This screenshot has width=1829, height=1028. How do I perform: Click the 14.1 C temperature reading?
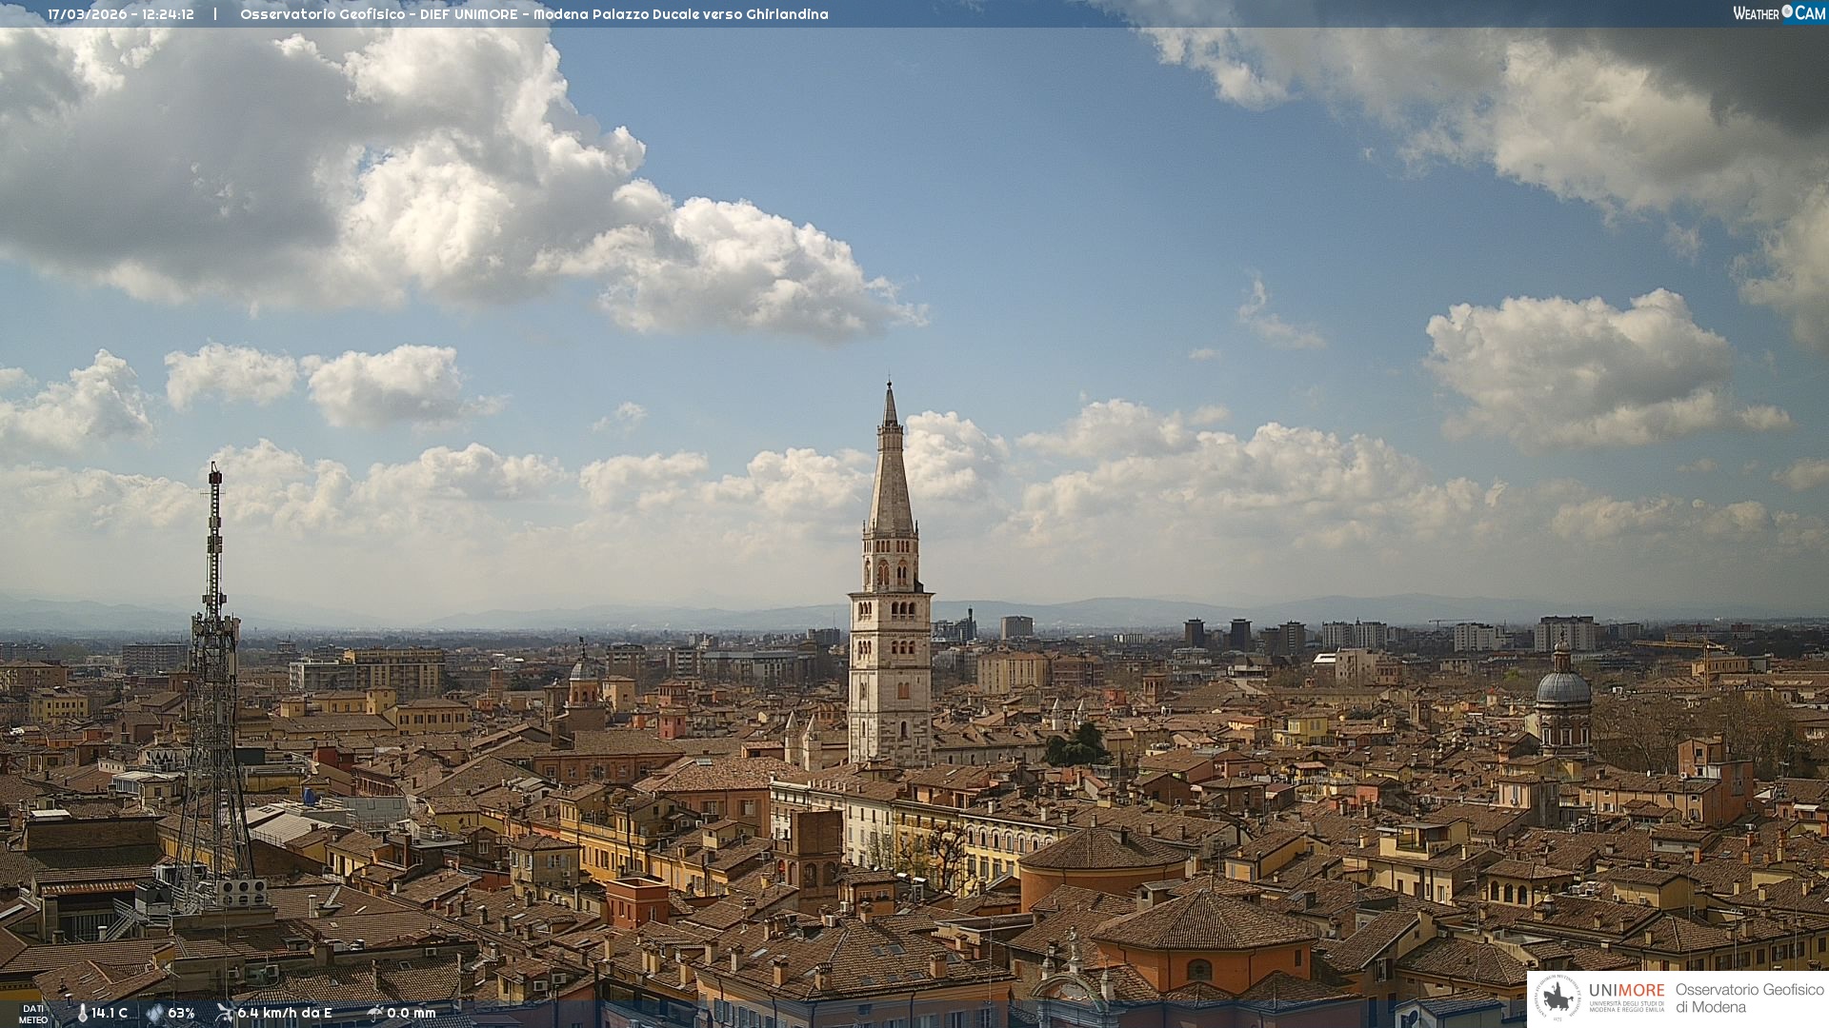click(x=110, y=1014)
